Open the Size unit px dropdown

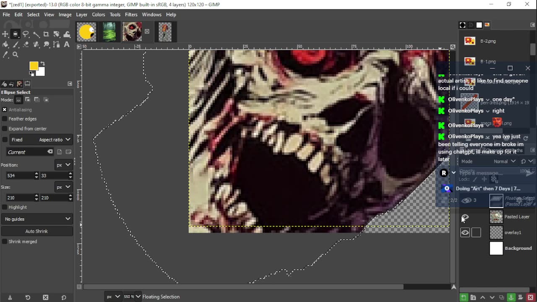(64, 187)
